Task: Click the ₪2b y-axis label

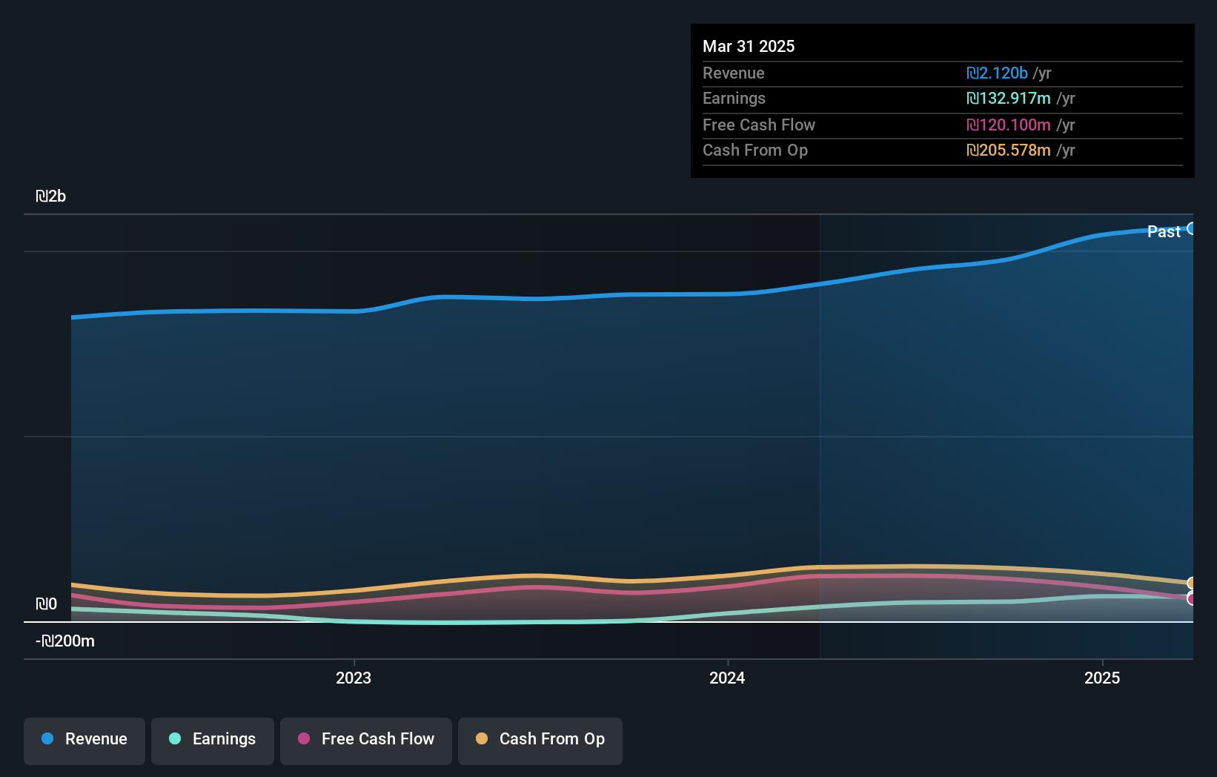Action: point(51,196)
